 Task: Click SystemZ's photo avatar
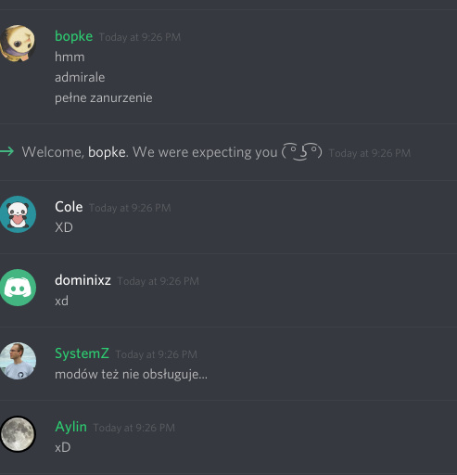[18, 361]
